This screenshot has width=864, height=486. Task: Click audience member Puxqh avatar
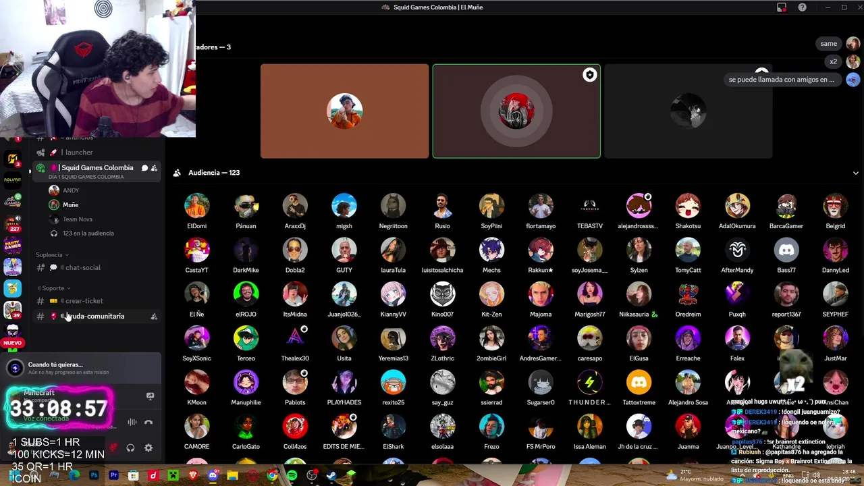click(x=737, y=295)
